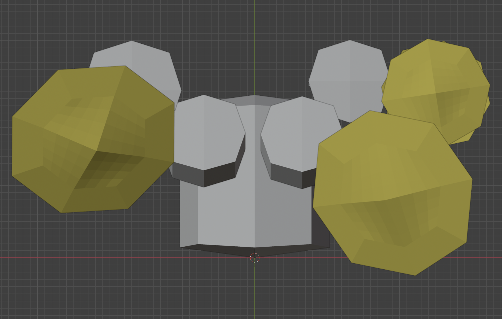
Task: Select the upper-right gray faceted sphere
Action: tap(348, 78)
